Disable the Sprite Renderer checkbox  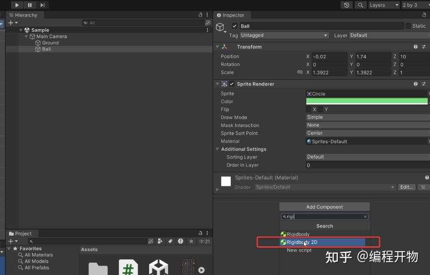coord(232,84)
